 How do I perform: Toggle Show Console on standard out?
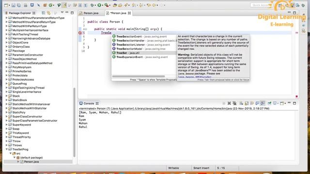(257, 103)
